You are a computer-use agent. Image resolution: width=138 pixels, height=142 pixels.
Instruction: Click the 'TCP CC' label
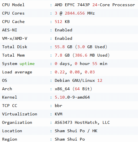10,106
